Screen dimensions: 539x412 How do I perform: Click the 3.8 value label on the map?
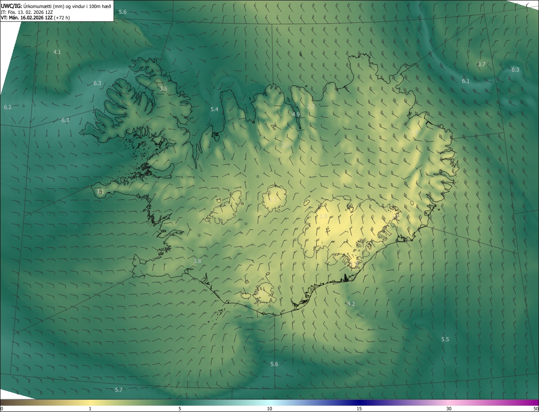pyautogui.click(x=197, y=261)
